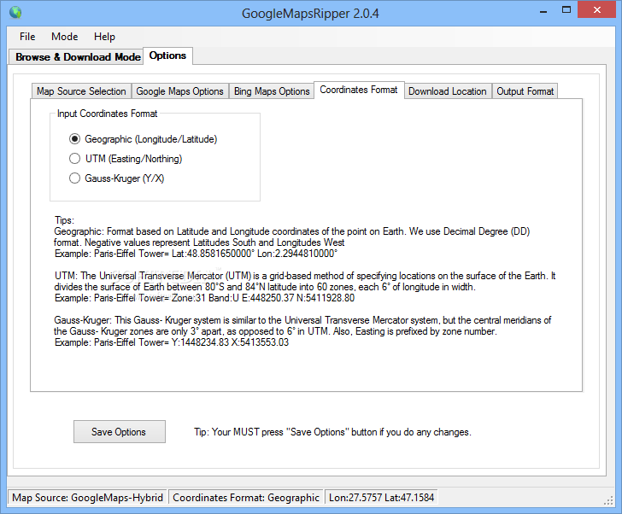The height and width of the screenshot is (514, 622).
Task: Click the Coordinates Format: Geographic status entry
Action: coord(246,498)
